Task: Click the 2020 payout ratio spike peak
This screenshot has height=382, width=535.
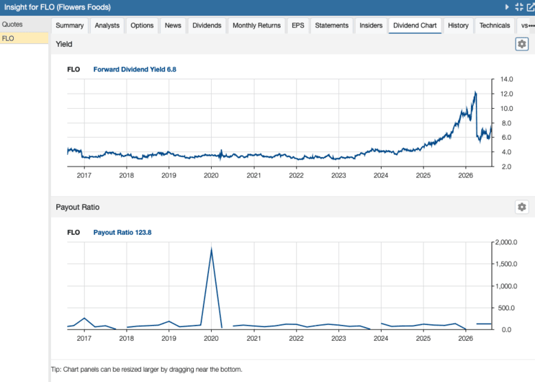Action: pos(212,249)
